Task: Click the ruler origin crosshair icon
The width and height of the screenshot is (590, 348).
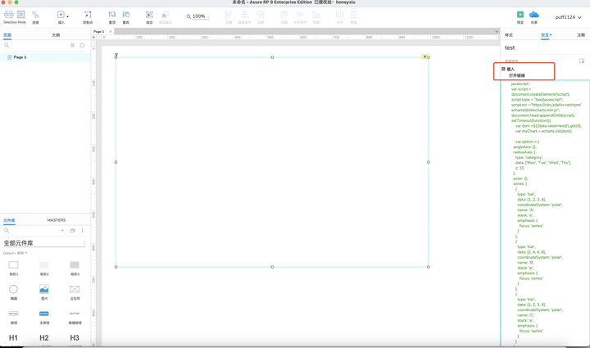Action: point(93,37)
